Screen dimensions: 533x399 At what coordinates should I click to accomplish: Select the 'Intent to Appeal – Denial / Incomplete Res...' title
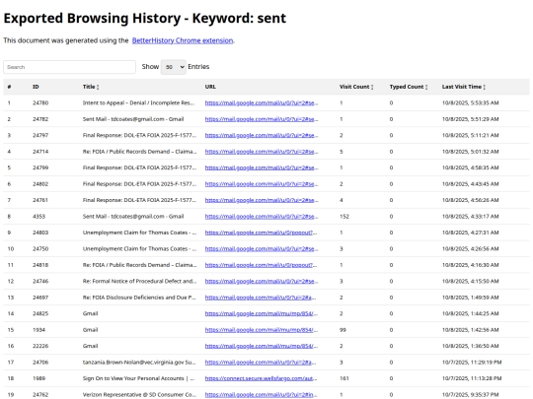pos(138,102)
